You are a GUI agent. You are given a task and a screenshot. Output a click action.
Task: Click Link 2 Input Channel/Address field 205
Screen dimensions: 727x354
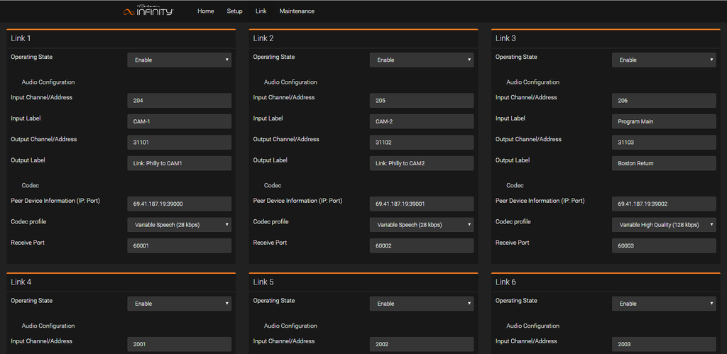pyautogui.click(x=422, y=101)
